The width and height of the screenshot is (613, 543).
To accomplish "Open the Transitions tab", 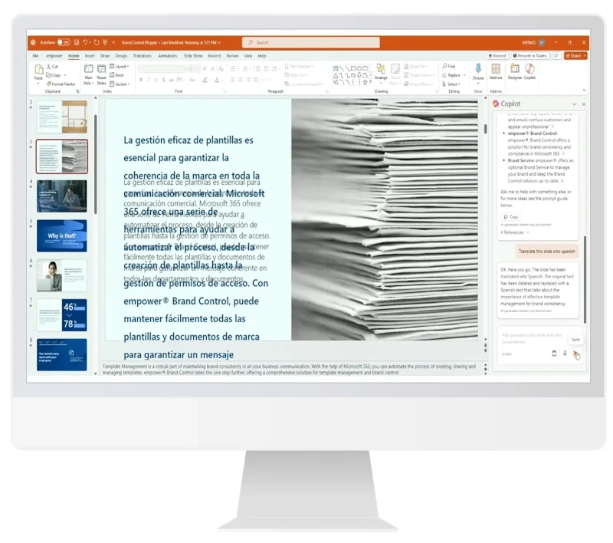I will coord(143,56).
